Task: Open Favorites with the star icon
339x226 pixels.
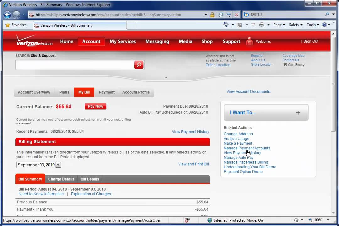Action: click(x=8, y=25)
